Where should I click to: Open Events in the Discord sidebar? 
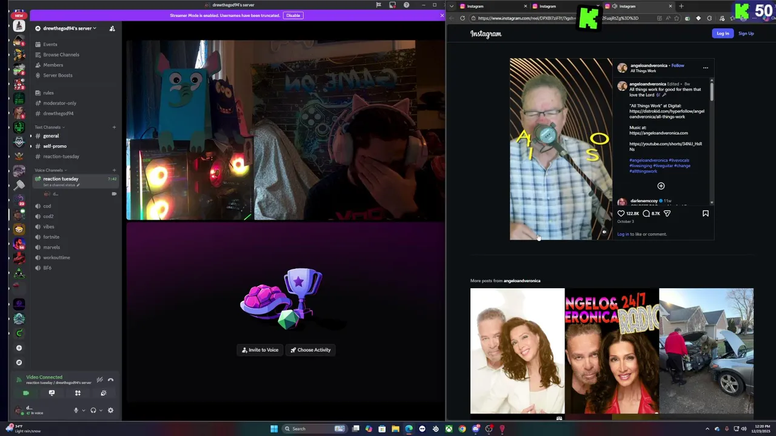pyautogui.click(x=50, y=44)
